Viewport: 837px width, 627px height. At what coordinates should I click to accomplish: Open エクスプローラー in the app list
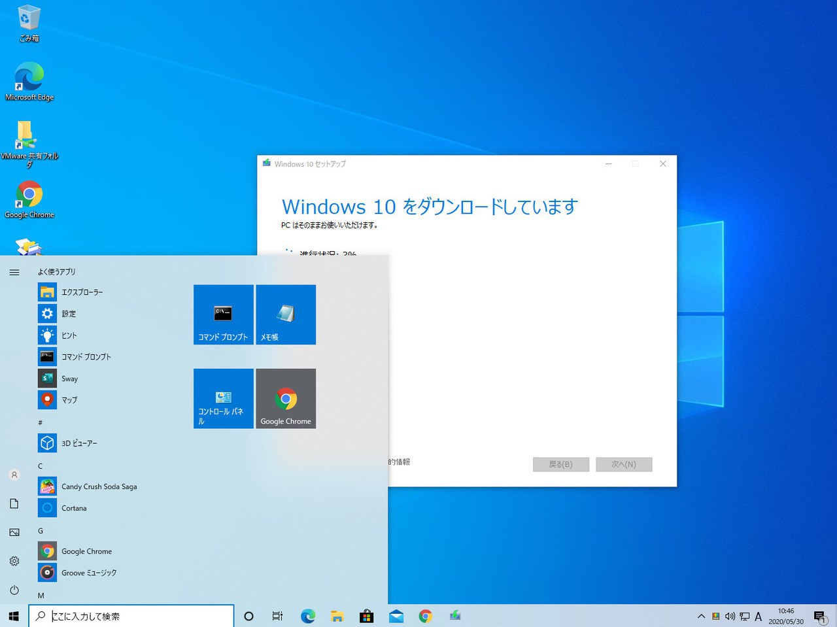(x=82, y=292)
